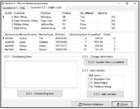The image size is (140, 109).
Task: Click 2.2.2 - Update hikes completed button
Action: point(106,62)
